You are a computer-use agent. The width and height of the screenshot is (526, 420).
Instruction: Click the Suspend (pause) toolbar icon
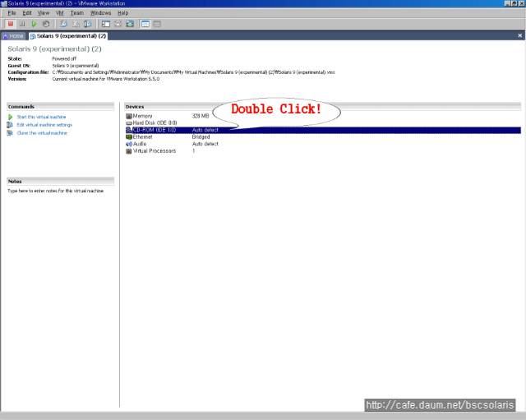pyautogui.click(x=22, y=24)
